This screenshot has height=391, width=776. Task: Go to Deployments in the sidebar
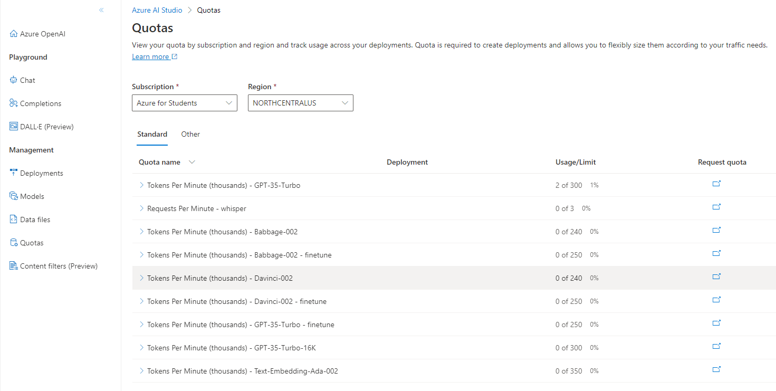[42, 173]
